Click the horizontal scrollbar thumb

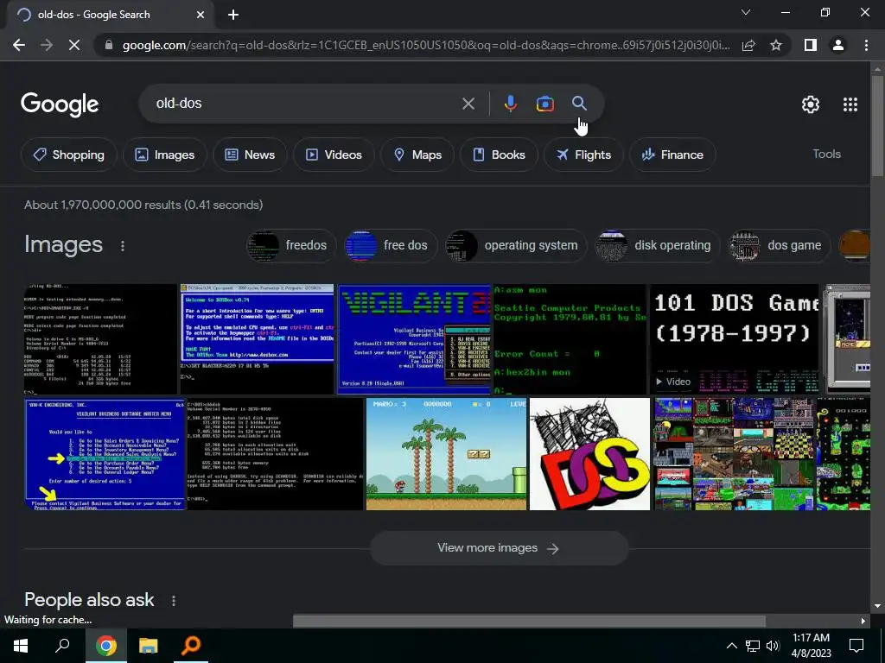pos(529,621)
